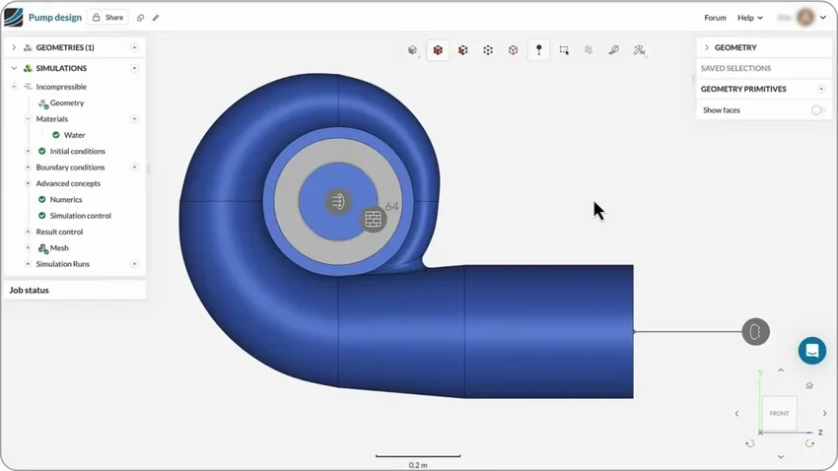The width and height of the screenshot is (838, 471).
Task: Click the Share button
Action: [107, 18]
